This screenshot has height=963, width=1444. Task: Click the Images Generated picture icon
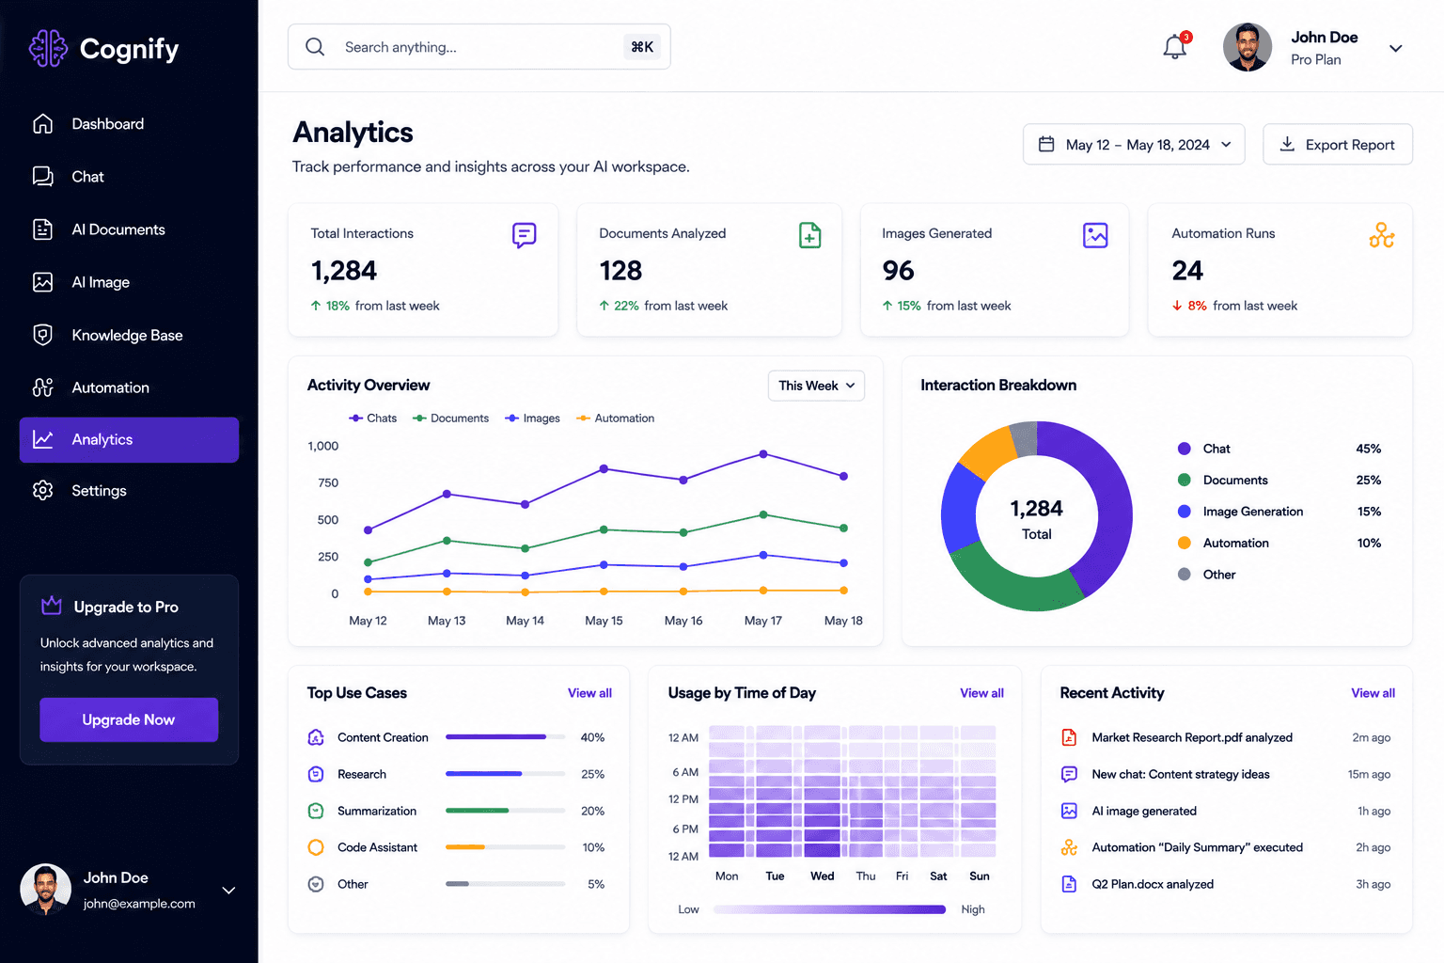(1095, 235)
